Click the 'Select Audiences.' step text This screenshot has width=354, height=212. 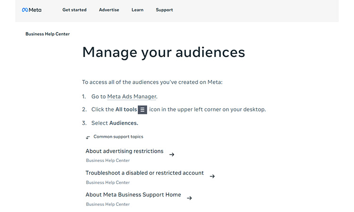coord(115,123)
